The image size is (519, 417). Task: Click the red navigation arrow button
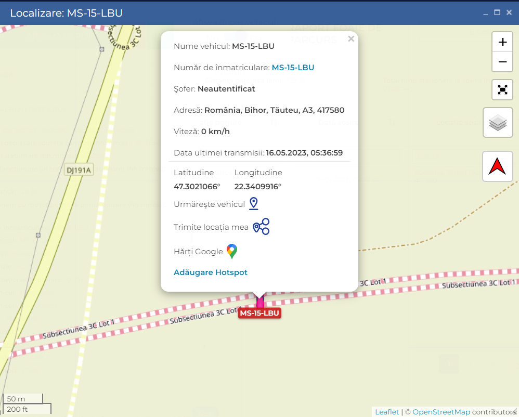coord(498,166)
